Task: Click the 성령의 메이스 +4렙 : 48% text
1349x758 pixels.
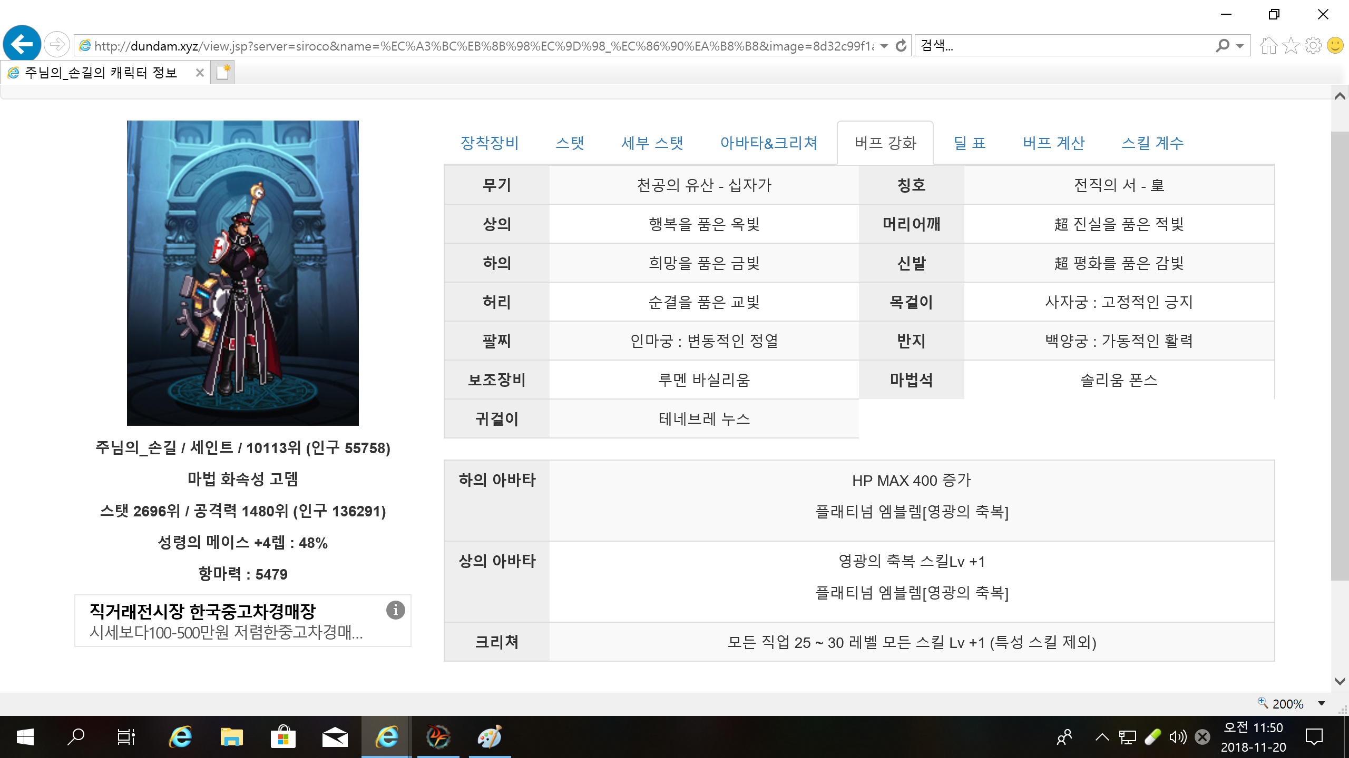Action: pos(243,543)
